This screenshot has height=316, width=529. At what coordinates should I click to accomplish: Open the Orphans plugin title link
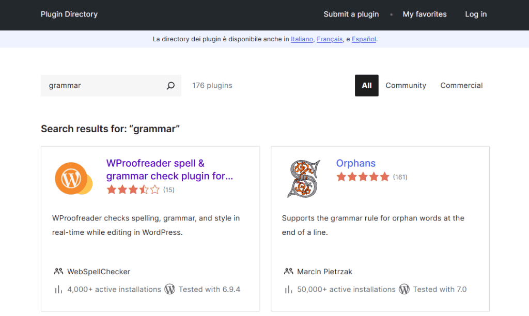click(x=355, y=163)
